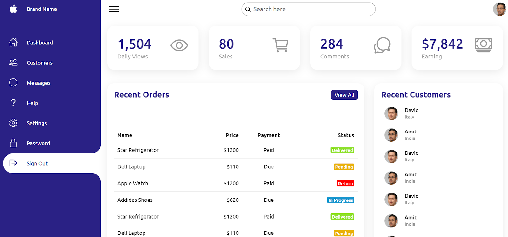Click the Sign Out exit icon
This screenshot has height=237, width=508.
(13, 163)
